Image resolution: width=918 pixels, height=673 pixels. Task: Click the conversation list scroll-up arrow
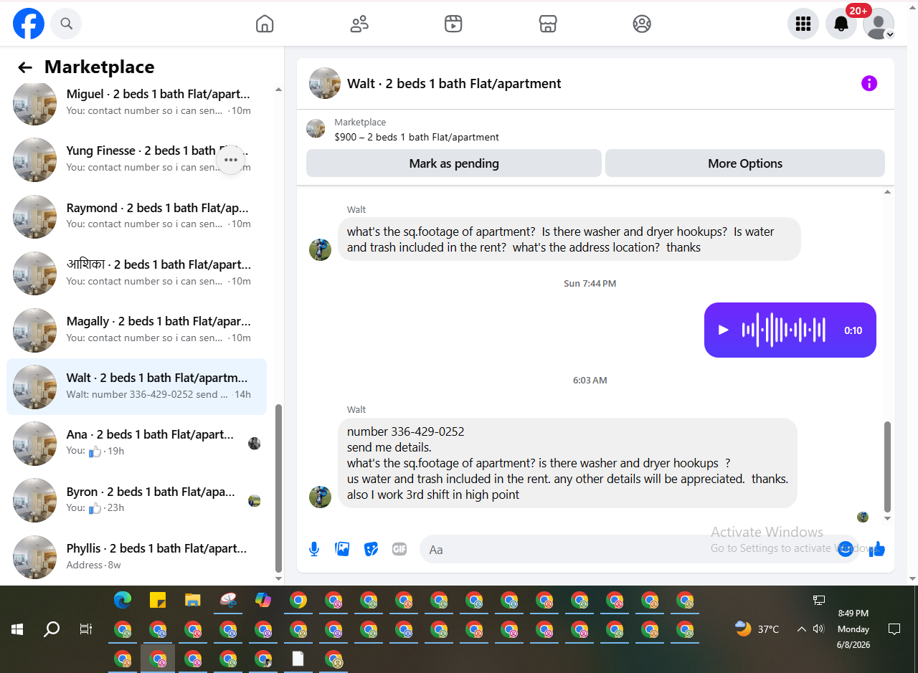click(279, 90)
